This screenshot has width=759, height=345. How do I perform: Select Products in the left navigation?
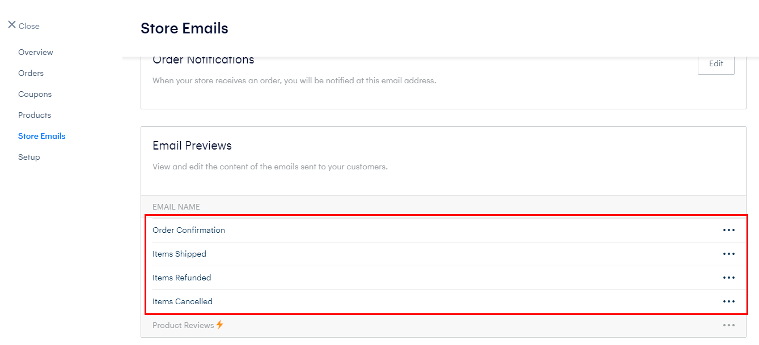35,115
